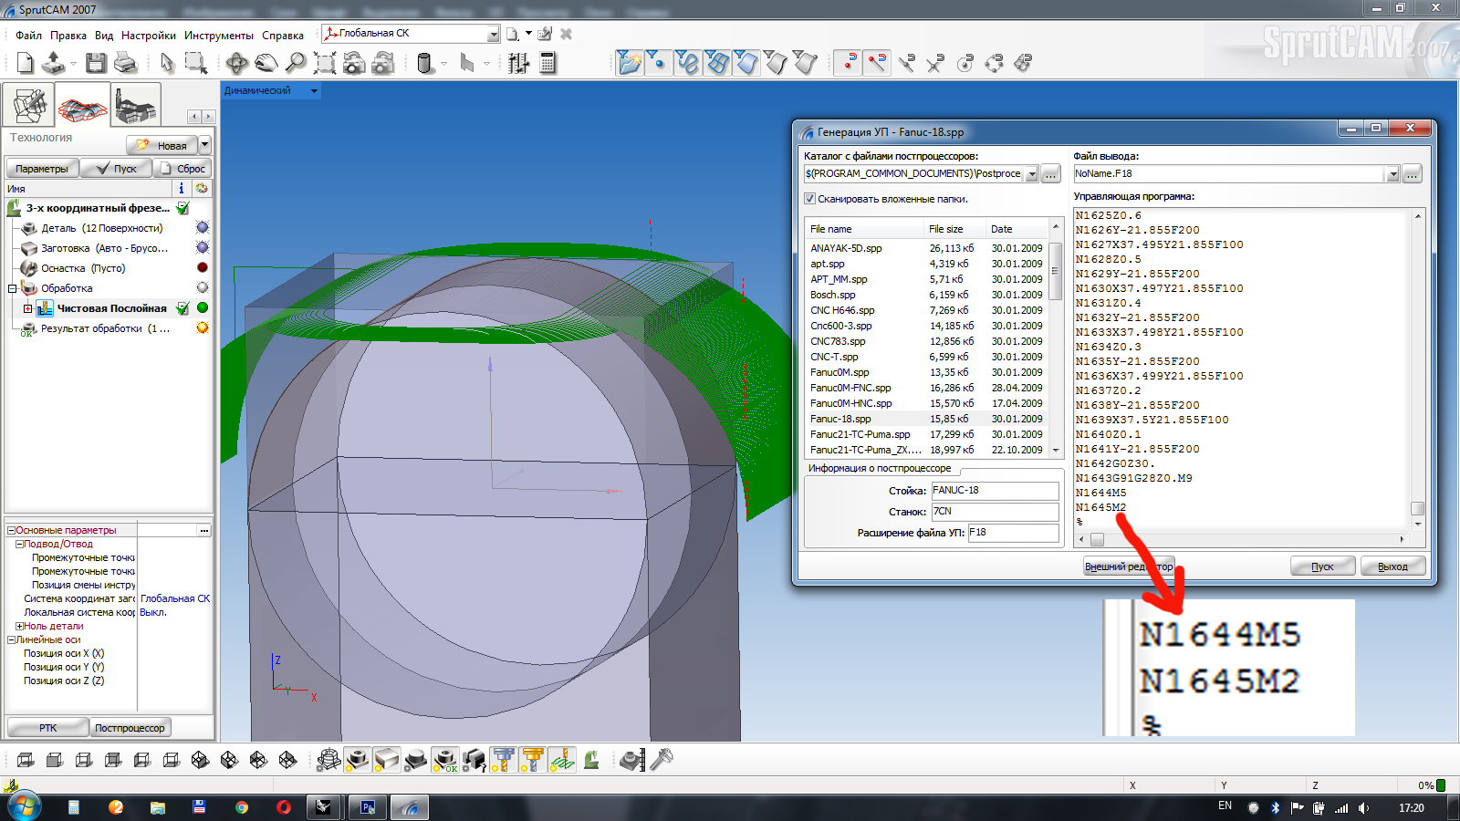Screen dimensions: 1460x821
Task: Click the Новая operation button
Action: coord(162,145)
